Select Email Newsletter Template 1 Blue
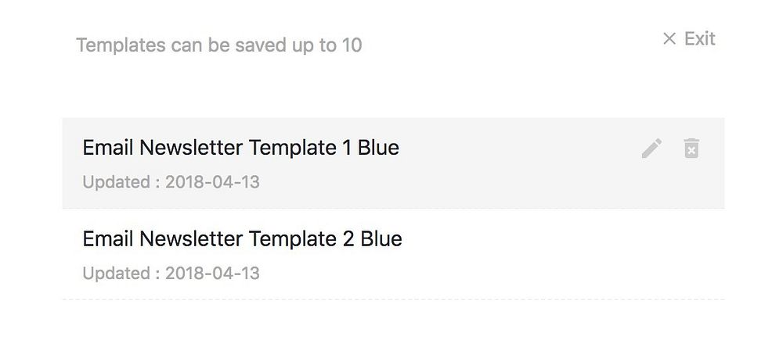This screenshot has height=340, width=783. (240, 148)
